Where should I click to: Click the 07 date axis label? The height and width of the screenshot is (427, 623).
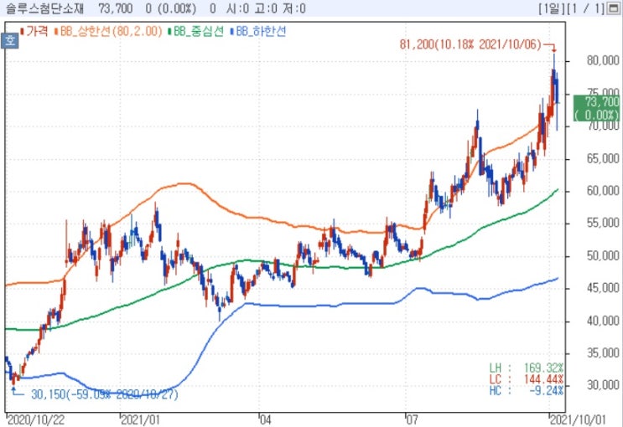412,419
